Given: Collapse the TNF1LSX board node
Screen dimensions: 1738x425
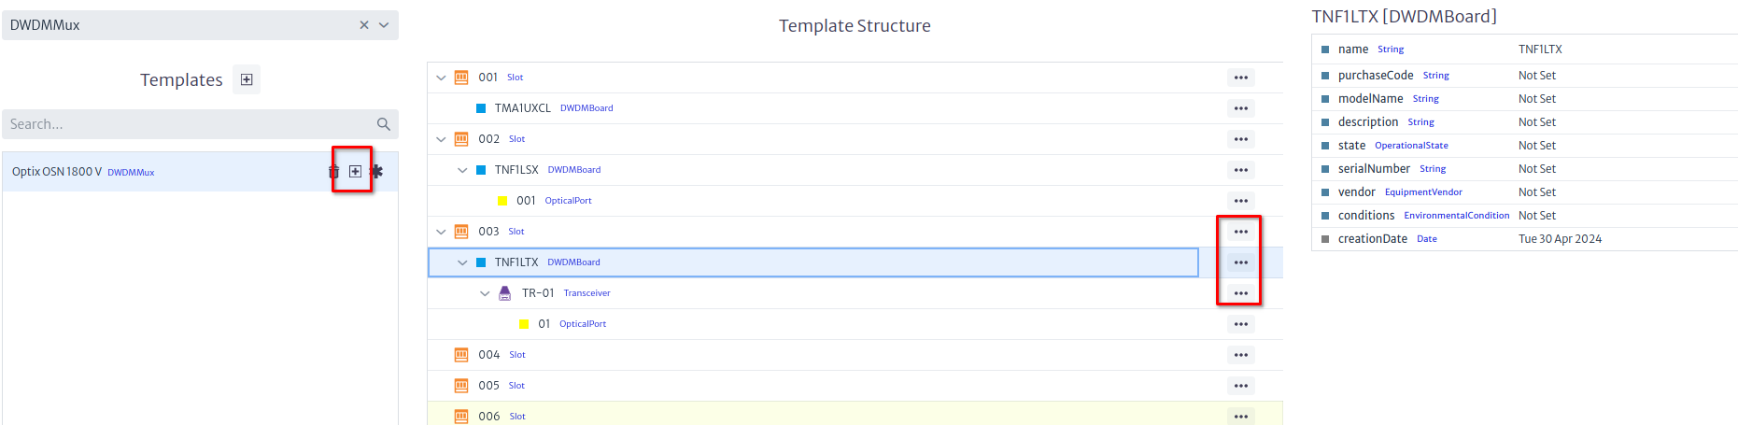Looking at the screenshot, I should coord(462,170).
